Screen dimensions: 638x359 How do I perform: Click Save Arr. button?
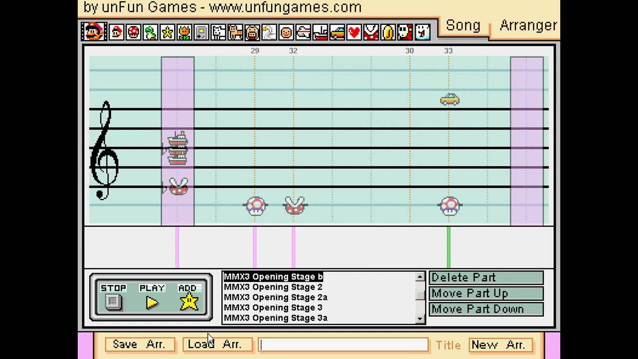pyautogui.click(x=140, y=345)
